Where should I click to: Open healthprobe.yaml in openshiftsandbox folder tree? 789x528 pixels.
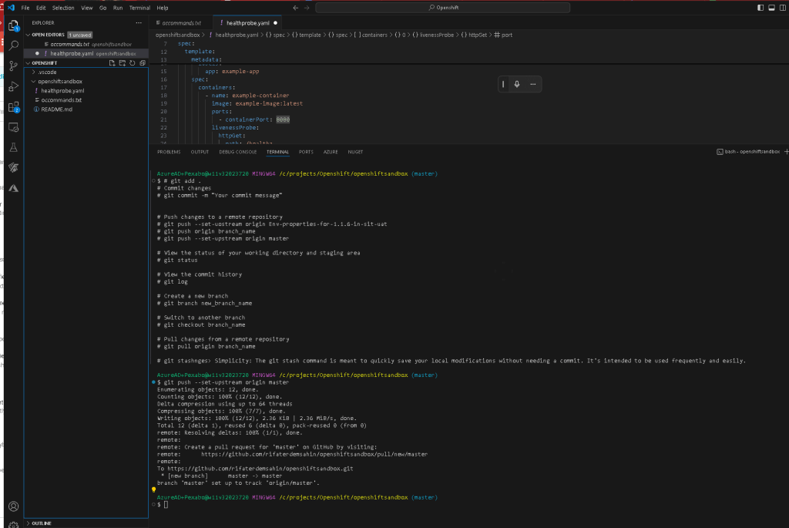[x=62, y=91]
